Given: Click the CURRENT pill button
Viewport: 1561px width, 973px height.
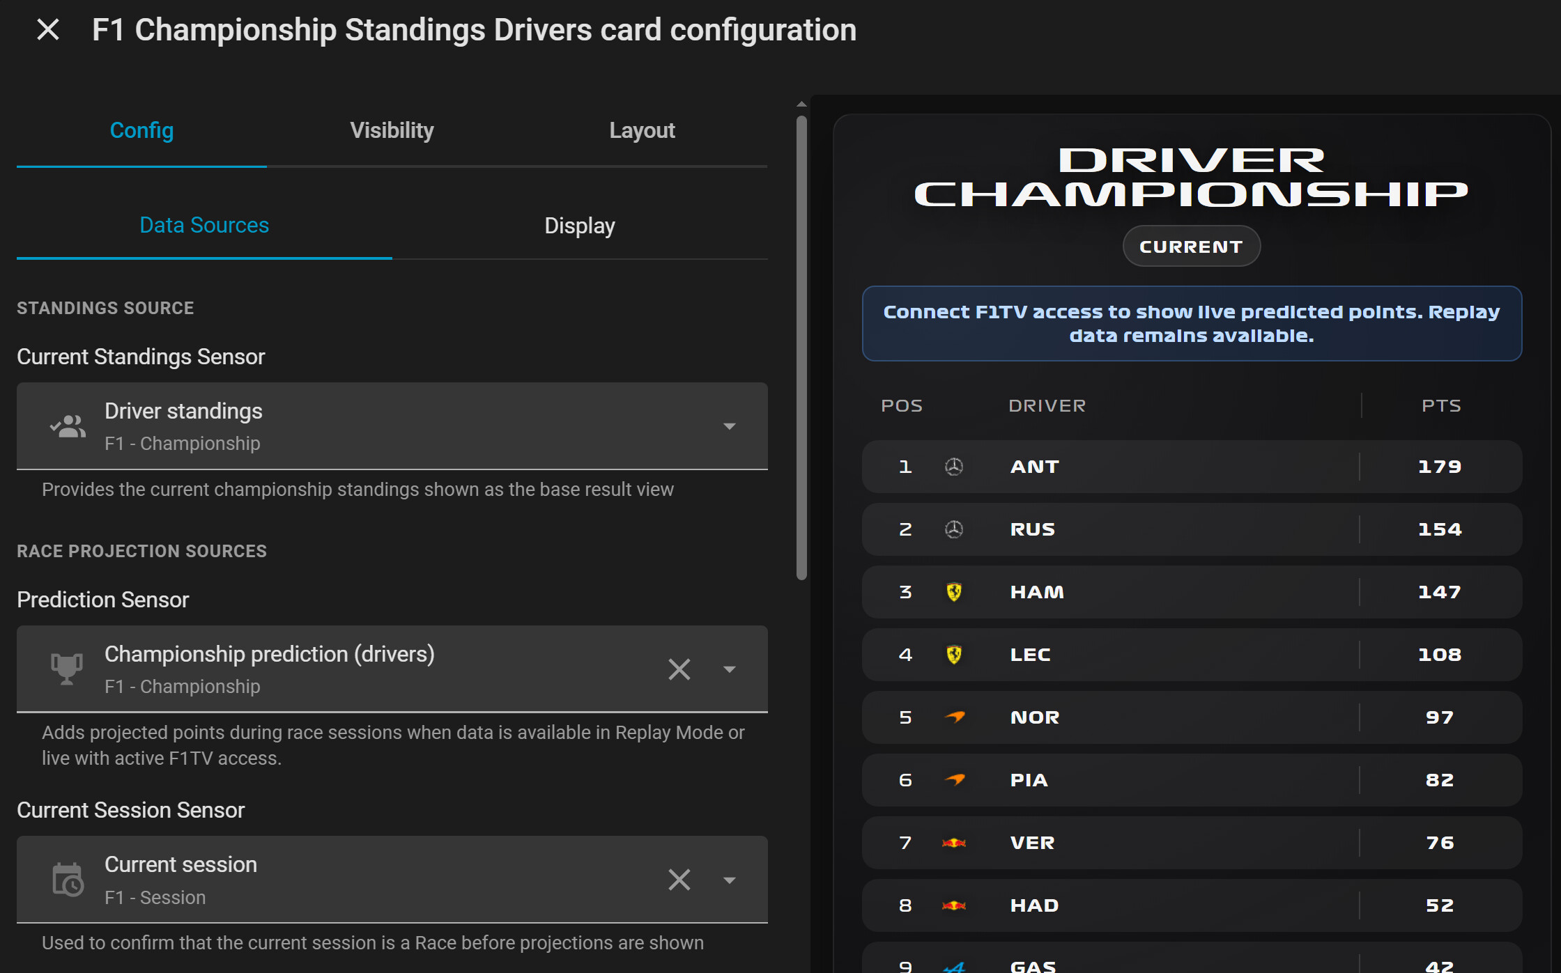Looking at the screenshot, I should 1191,247.
